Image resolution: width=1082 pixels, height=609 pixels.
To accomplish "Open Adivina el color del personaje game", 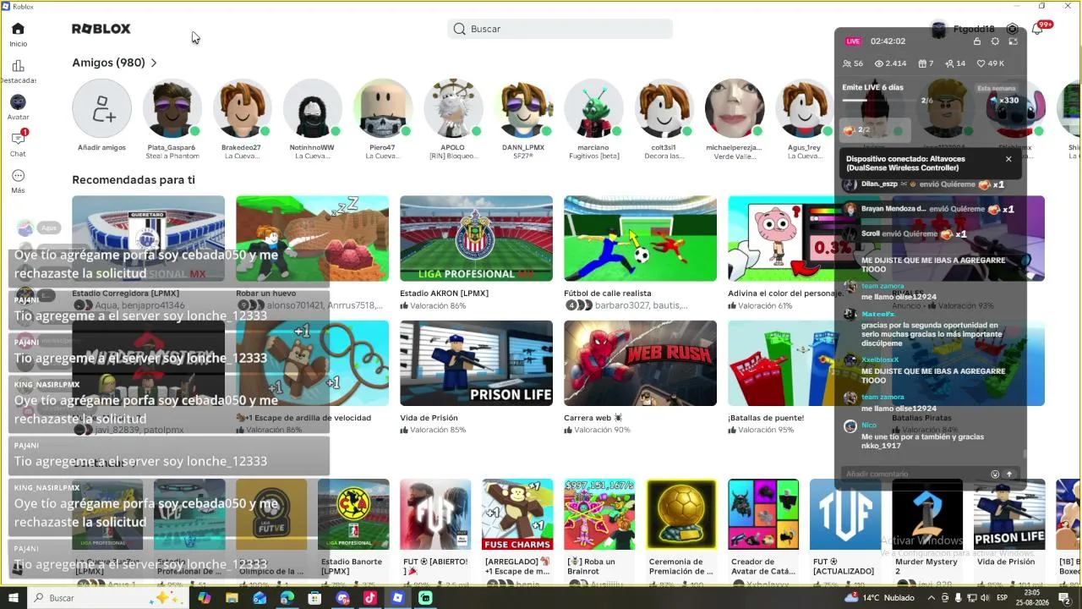I will [781, 239].
